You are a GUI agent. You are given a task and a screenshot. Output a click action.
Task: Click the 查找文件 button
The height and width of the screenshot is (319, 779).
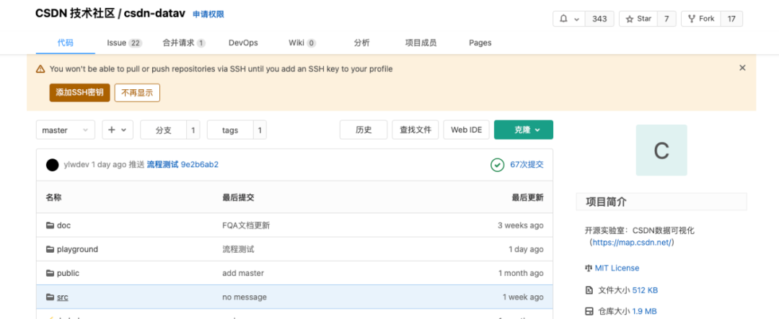point(415,130)
